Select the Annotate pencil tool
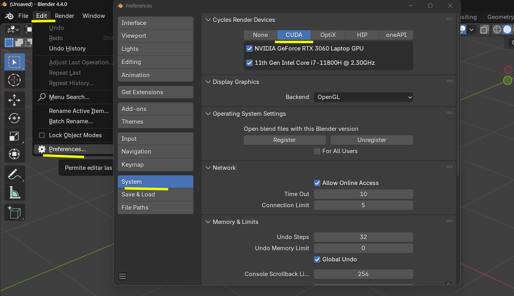514x296 pixels. (x=14, y=174)
